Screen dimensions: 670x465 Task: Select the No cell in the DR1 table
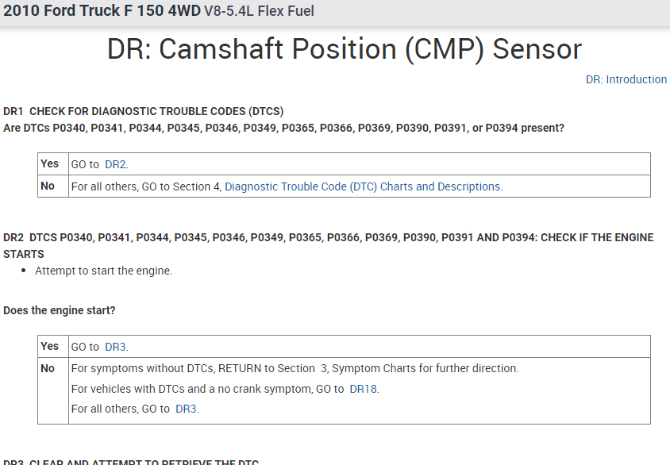48,186
